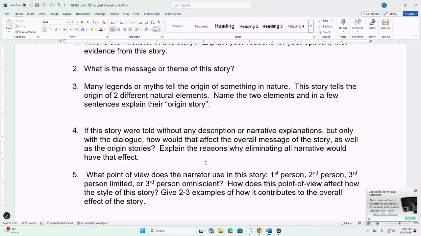Open Google Chrome from taskbar
Image resolution: width=421 pixels, height=236 pixels.
(x=259, y=231)
